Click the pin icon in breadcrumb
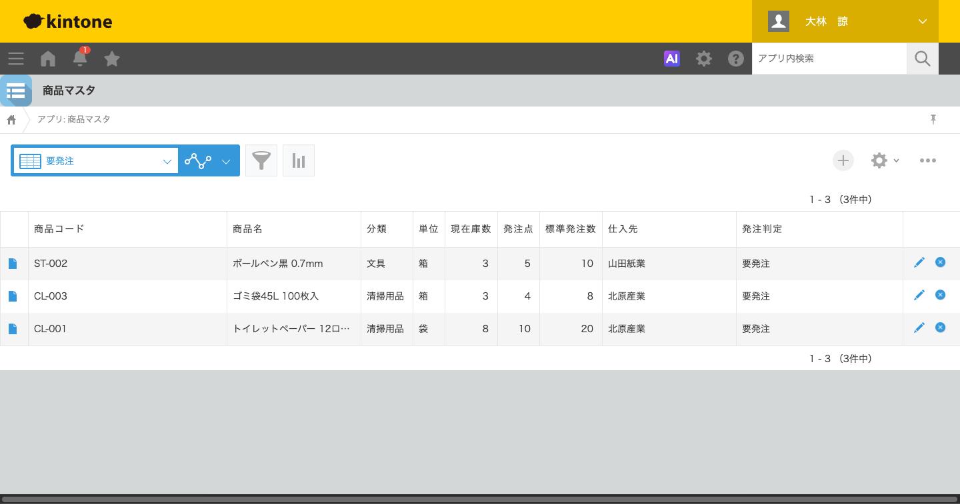 point(933,119)
